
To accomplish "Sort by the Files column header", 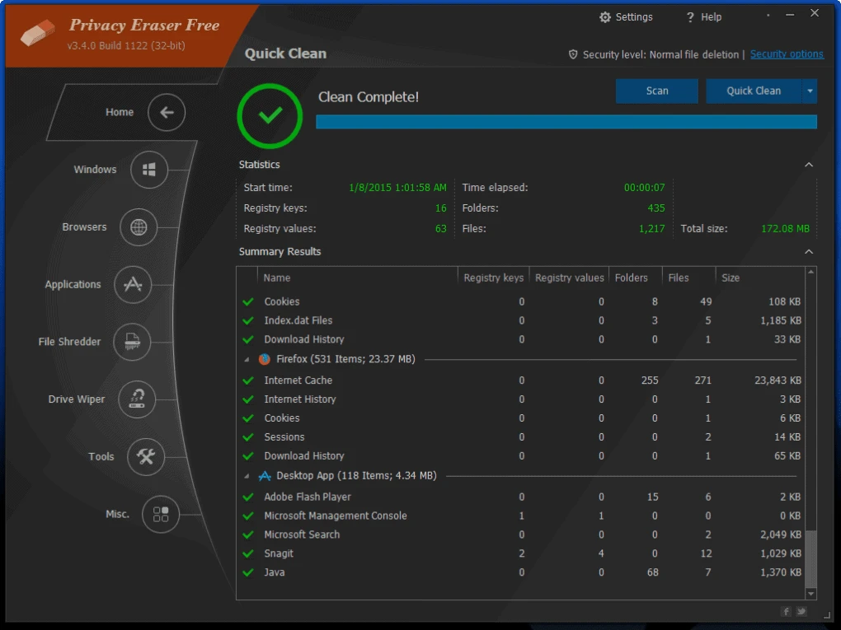I will [688, 278].
